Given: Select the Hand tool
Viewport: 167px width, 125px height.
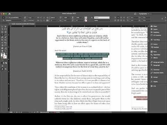Looking at the screenshot, I should coord(2,51).
